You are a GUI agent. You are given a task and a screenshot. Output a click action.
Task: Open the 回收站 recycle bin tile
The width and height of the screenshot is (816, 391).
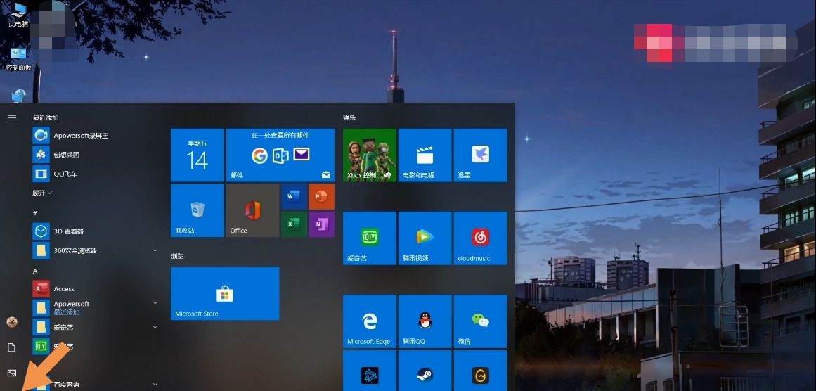tap(197, 210)
